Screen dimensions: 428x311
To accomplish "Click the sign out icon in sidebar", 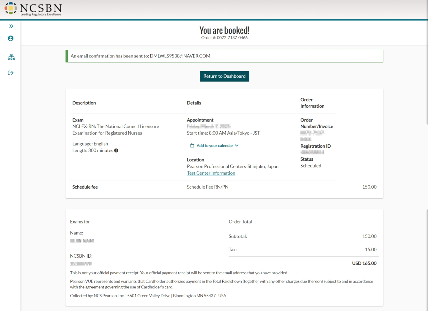I will pos(11,73).
